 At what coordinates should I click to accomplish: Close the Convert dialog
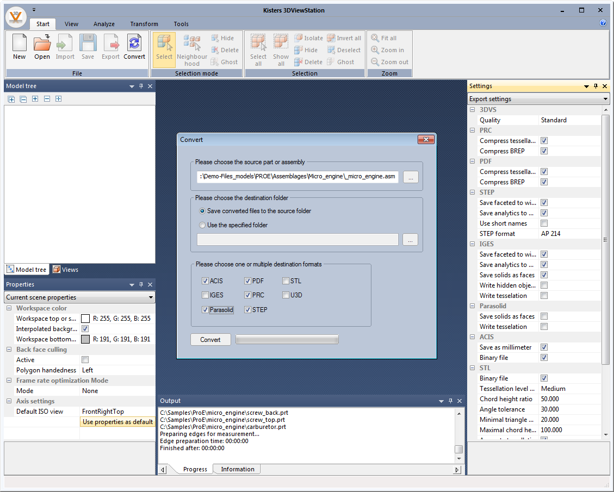coord(426,139)
